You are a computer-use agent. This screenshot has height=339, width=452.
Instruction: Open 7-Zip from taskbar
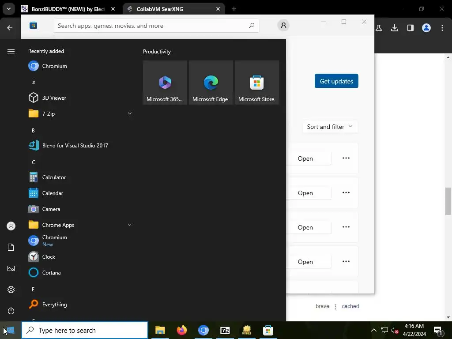225,330
